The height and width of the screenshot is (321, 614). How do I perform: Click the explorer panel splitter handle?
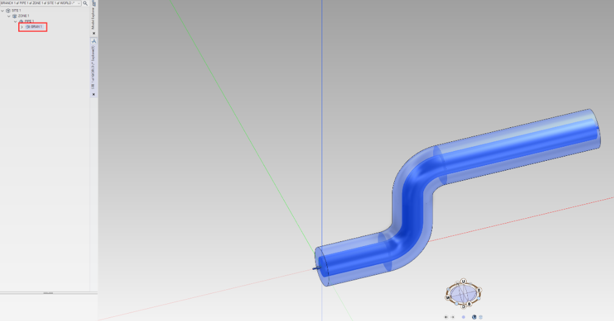point(47,293)
